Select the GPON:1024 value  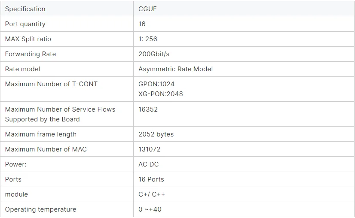(x=156, y=84)
